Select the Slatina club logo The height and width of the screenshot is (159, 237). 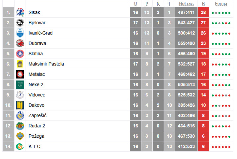[x=20, y=54]
